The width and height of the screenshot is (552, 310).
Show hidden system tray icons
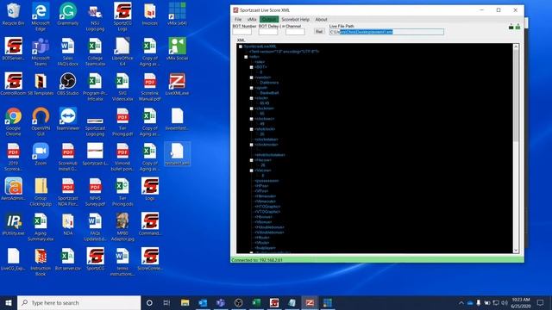point(461,302)
